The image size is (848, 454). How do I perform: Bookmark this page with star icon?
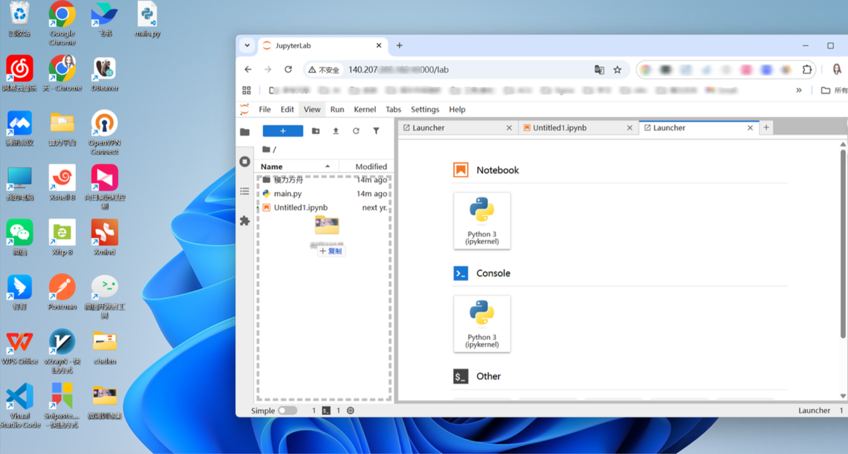coord(617,70)
